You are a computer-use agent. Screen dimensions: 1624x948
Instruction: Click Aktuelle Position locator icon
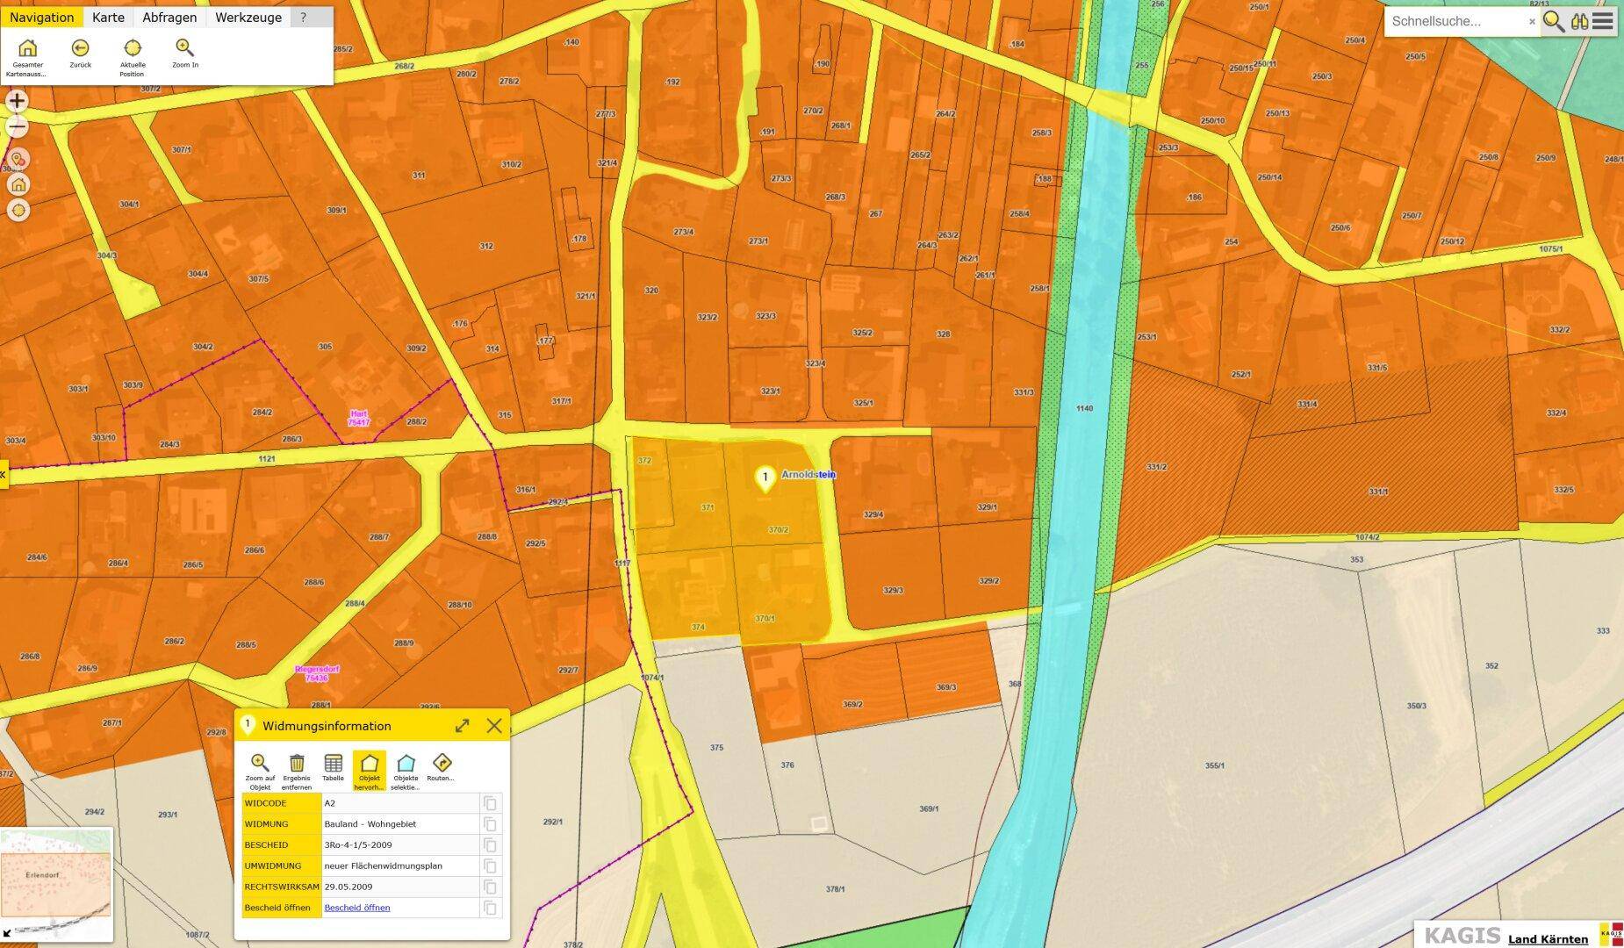tap(133, 48)
